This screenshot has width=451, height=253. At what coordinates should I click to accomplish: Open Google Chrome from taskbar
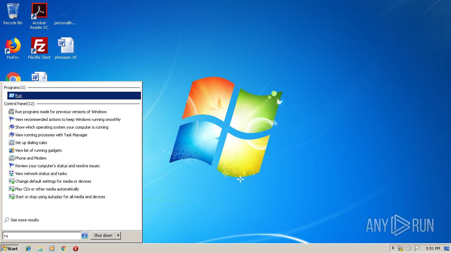pyautogui.click(x=64, y=248)
